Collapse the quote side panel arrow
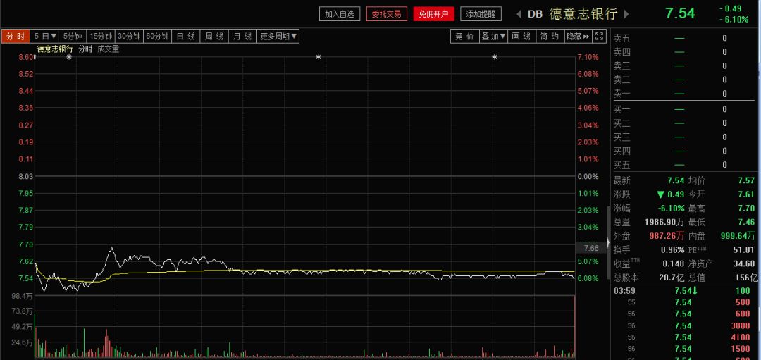Viewport: 761px width, 360px height. pyautogui.click(x=609, y=242)
